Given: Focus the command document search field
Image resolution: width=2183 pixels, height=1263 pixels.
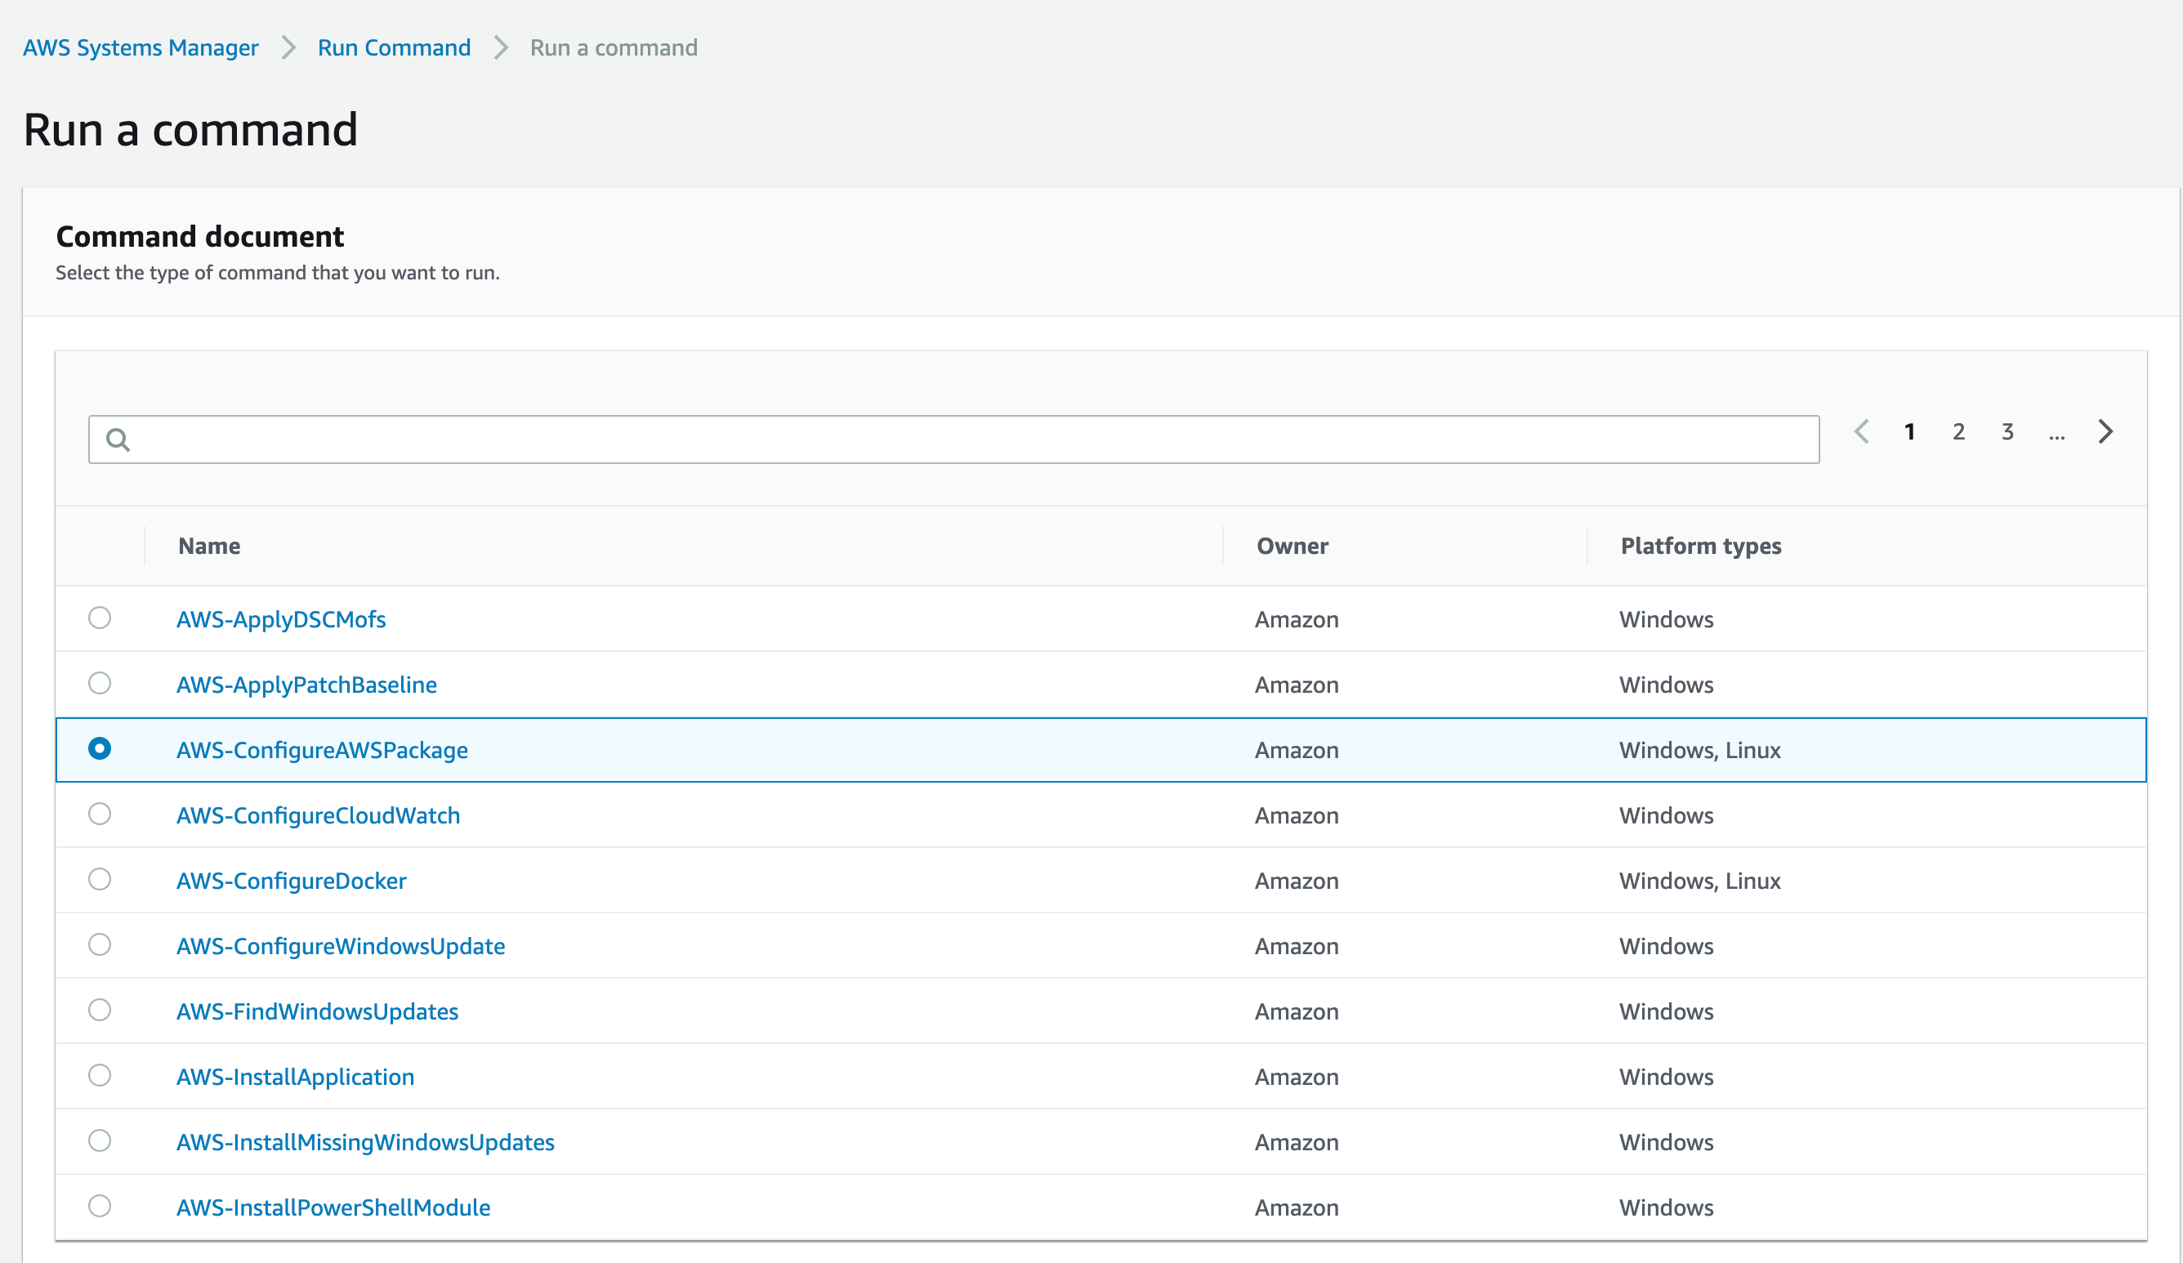Looking at the screenshot, I should click(953, 440).
